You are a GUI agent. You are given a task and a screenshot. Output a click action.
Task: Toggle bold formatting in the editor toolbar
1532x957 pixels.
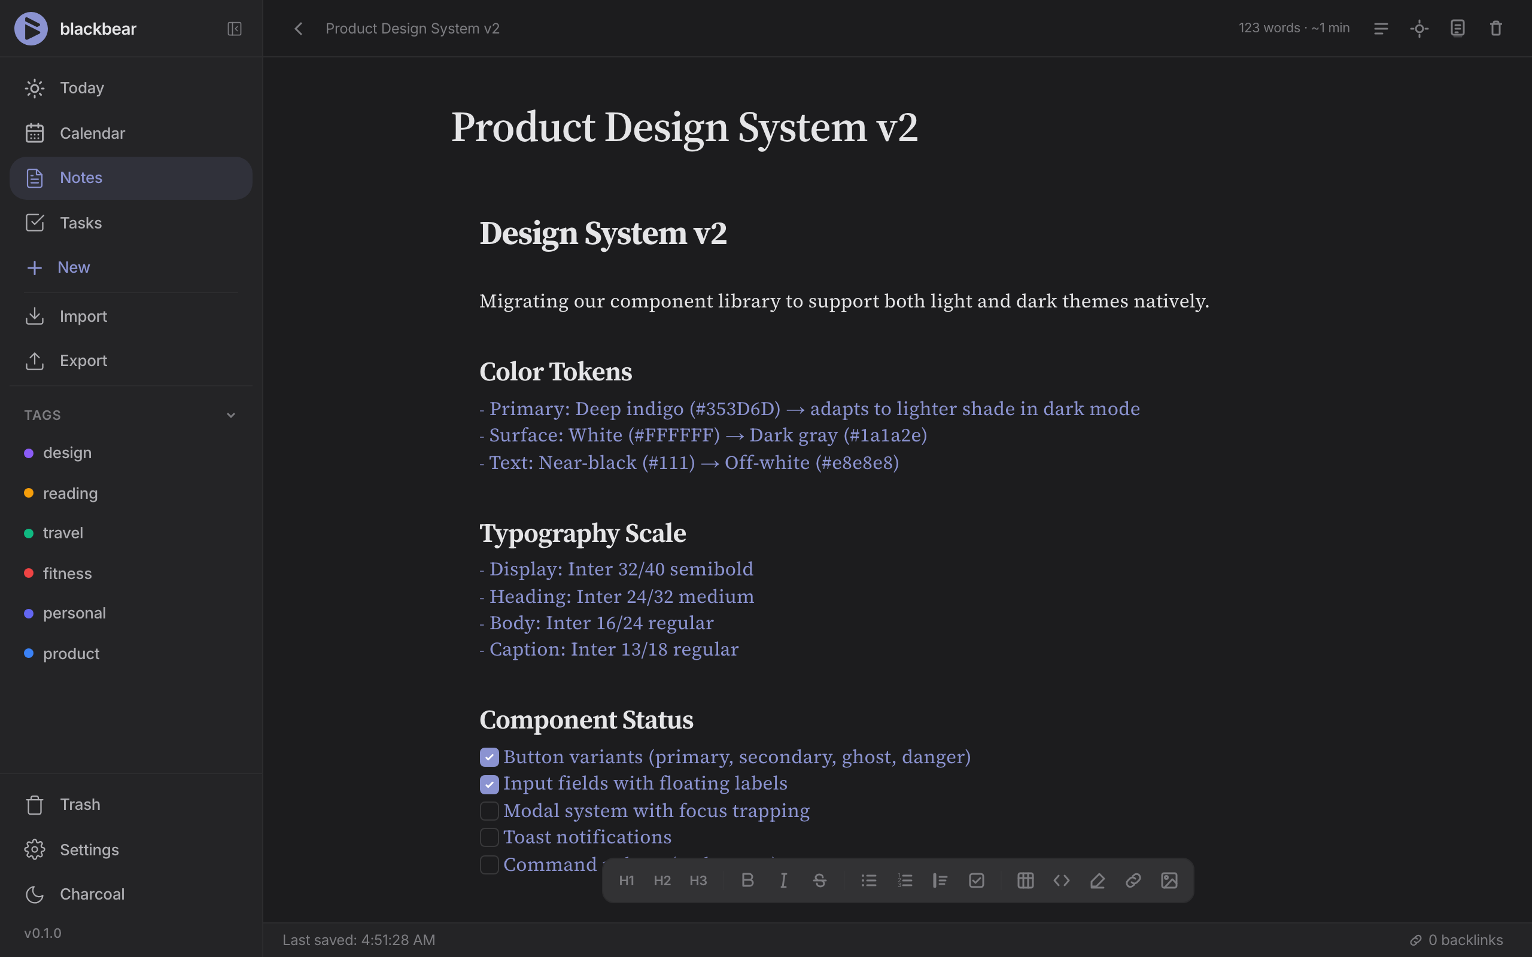click(x=747, y=880)
